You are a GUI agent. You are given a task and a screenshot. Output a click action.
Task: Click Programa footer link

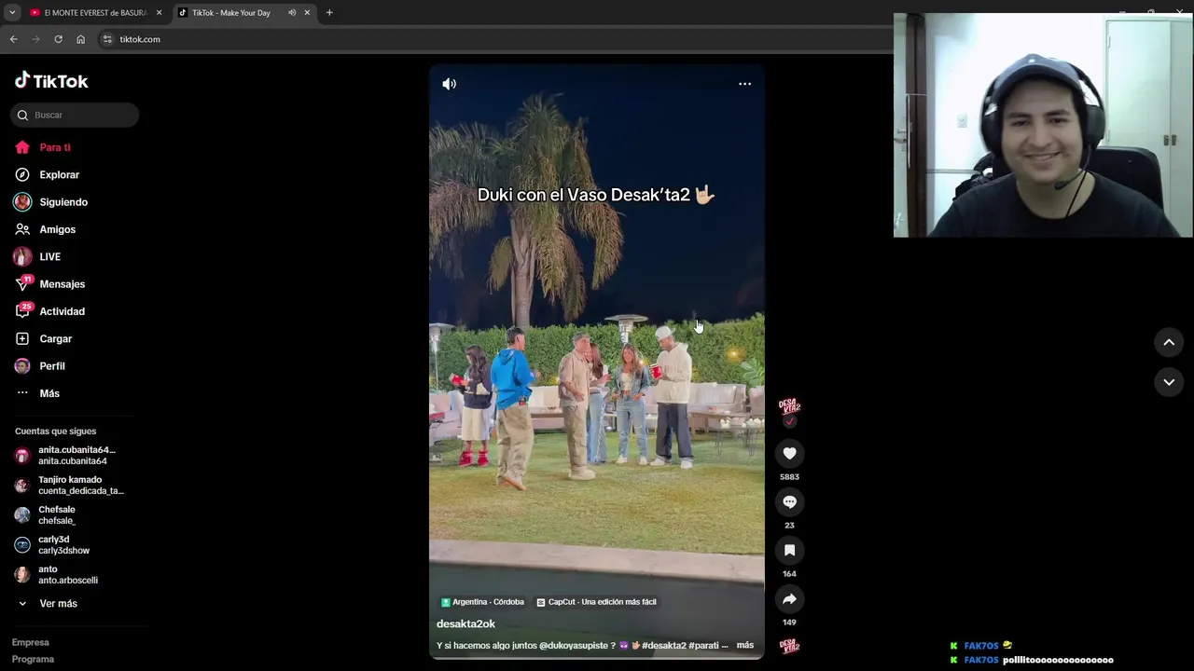33,659
